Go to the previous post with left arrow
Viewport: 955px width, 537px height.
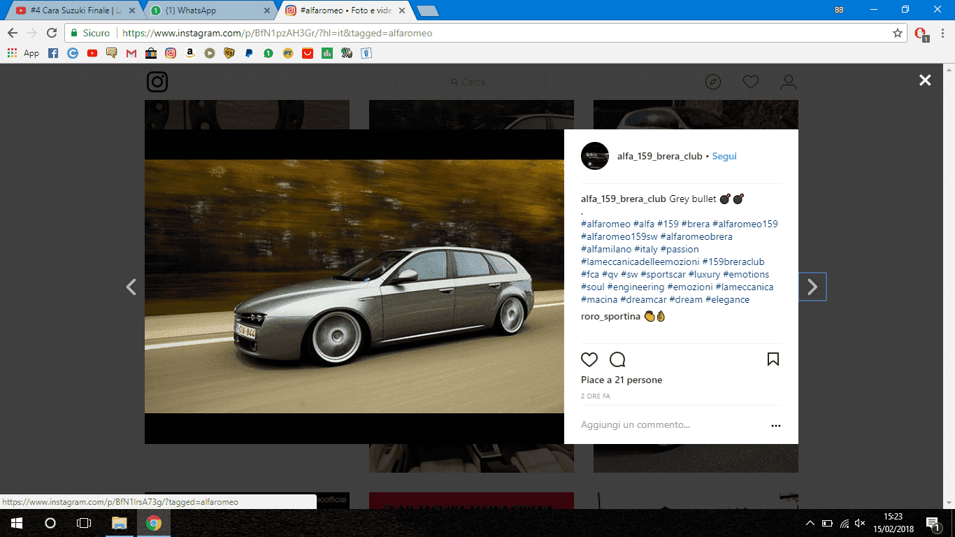[x=131, y=287]
